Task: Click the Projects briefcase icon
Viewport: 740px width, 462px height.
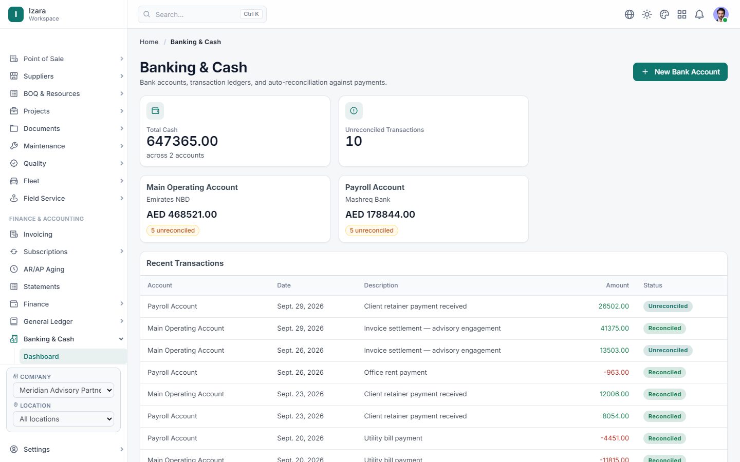Action: point(14,111)
